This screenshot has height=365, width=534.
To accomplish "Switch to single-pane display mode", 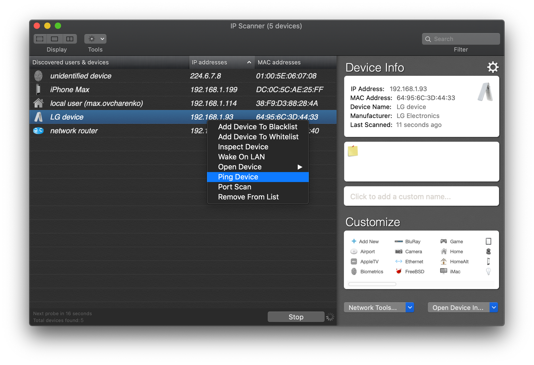I will click(54, 39).
